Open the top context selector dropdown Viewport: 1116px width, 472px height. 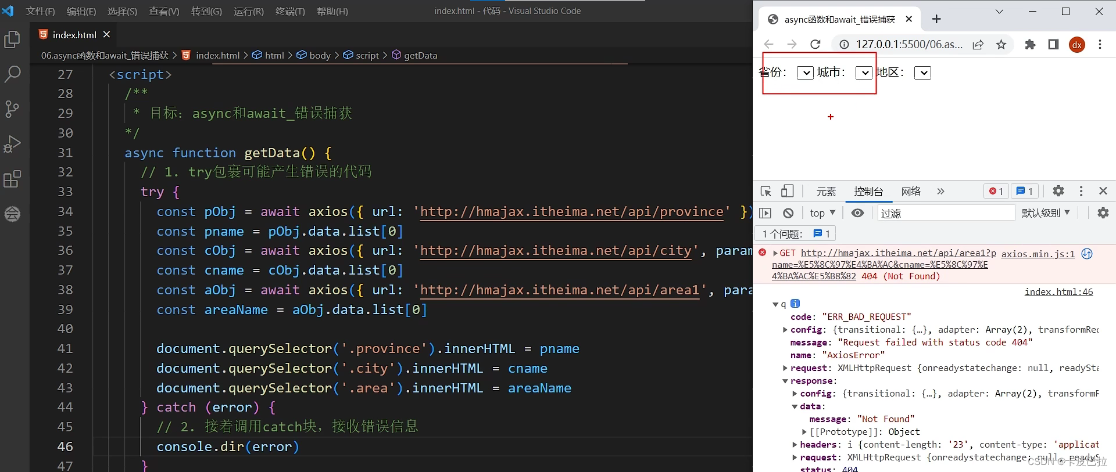[822, 213]
